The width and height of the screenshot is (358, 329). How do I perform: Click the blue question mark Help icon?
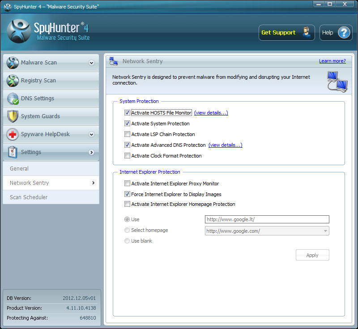tap(344, 33)
